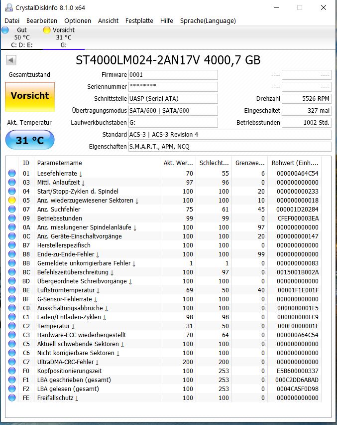Click the Schnittstelle field UASP (Serial ATA)
The height and width of the screenshot is (425, 337).
pos(173,99)
